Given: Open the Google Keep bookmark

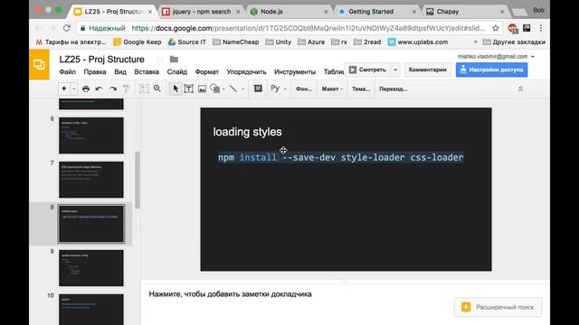Looking at the screenshot, I should coord(138,42).
